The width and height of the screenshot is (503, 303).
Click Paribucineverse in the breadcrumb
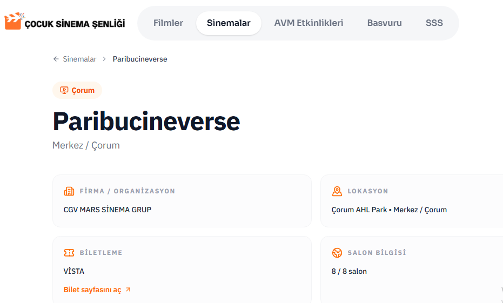[140, 59]
